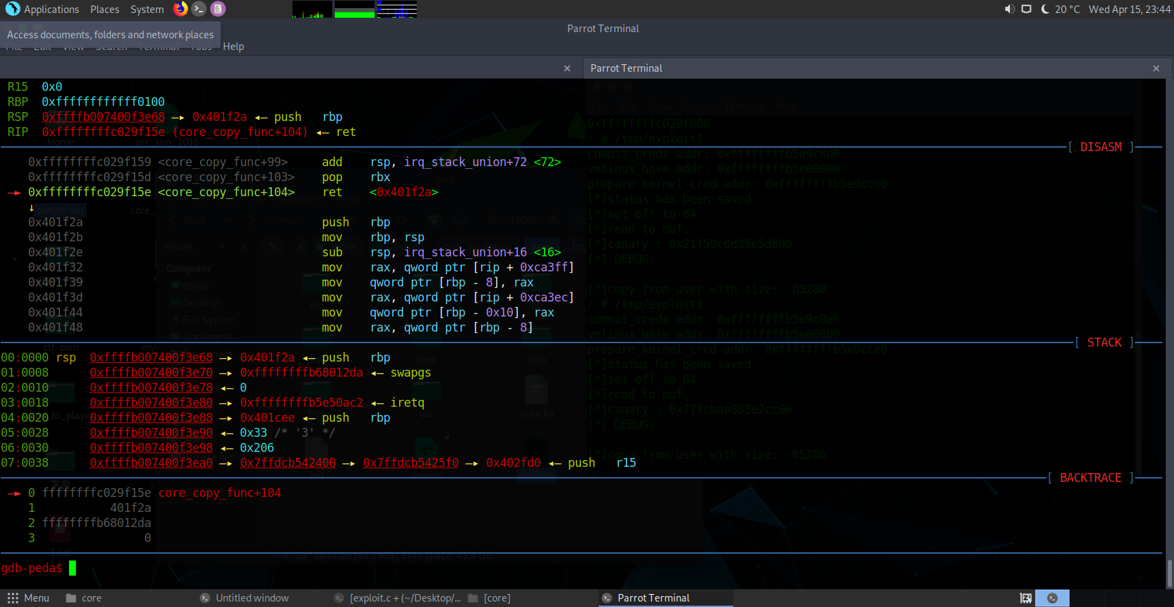Click the volume speaker icon
The height and width of the screenshot is (607, 1174).
(x=1009, y=9)
